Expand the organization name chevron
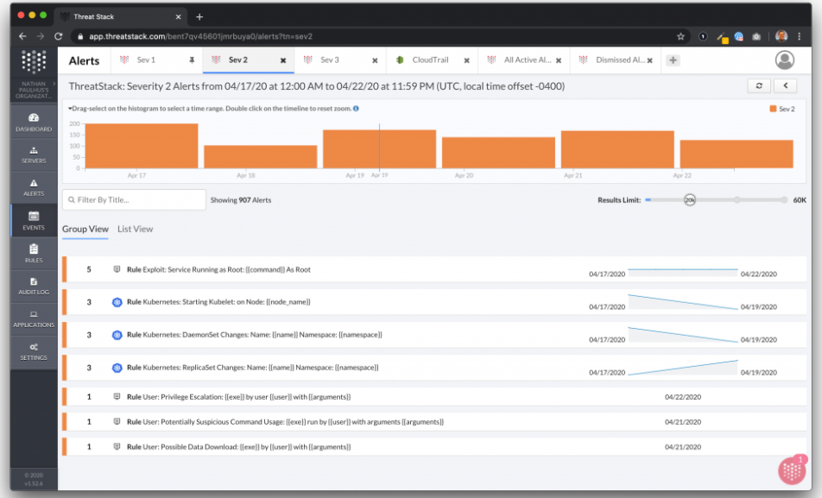This screenshot has width=822, height=498. tap(54, 83)
